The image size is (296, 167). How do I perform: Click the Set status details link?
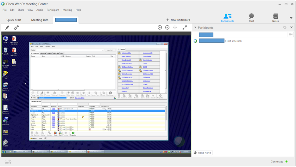[80, 98]
